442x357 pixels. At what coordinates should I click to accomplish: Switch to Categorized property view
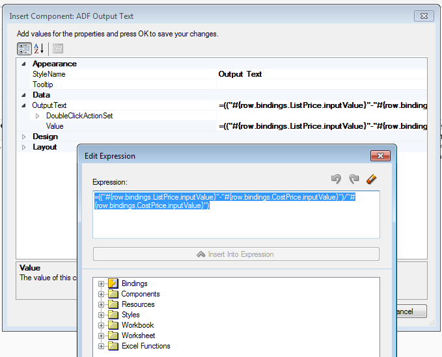(24, 49)
